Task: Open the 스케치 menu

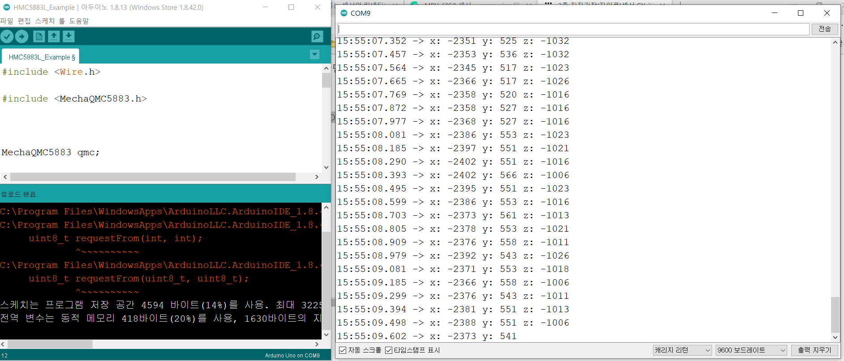Action: (x=45, y=21)
